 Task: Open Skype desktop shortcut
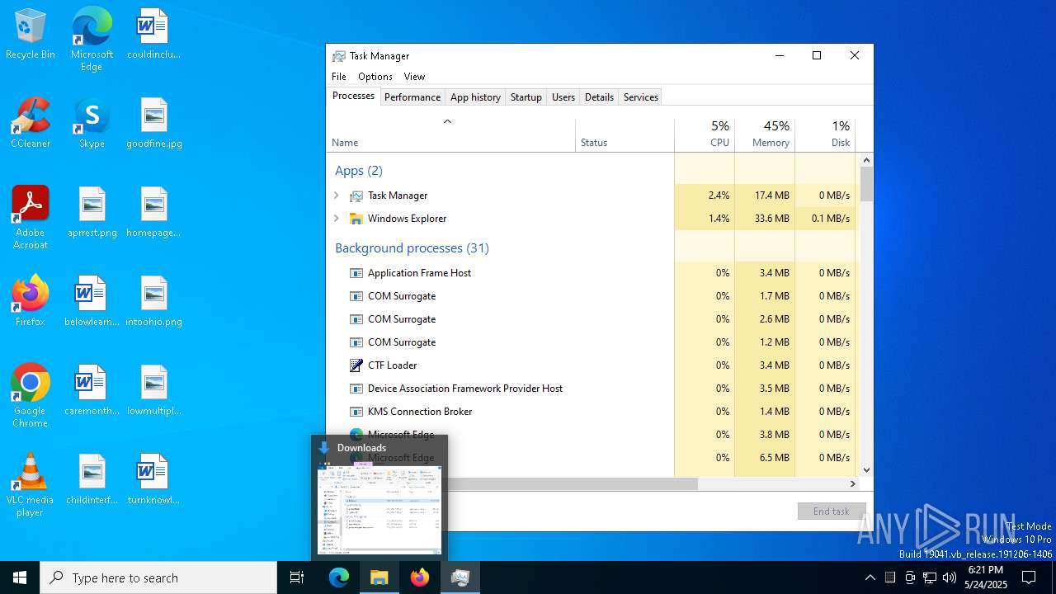[x=92, y=123]
